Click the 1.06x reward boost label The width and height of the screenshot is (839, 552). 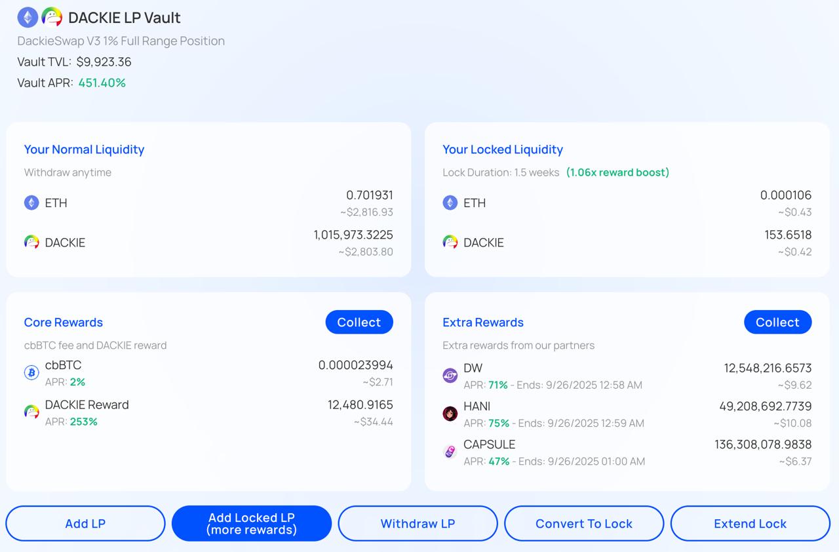point(617,172)
